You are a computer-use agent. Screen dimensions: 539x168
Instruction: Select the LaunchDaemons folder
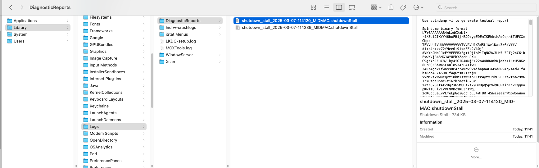pos(105,120)
